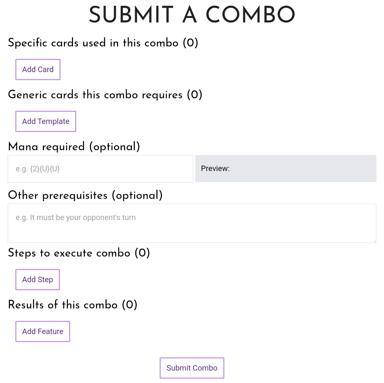
Task: Click the (0) count after Specific cards heading
Action: (x=190, y=43)
